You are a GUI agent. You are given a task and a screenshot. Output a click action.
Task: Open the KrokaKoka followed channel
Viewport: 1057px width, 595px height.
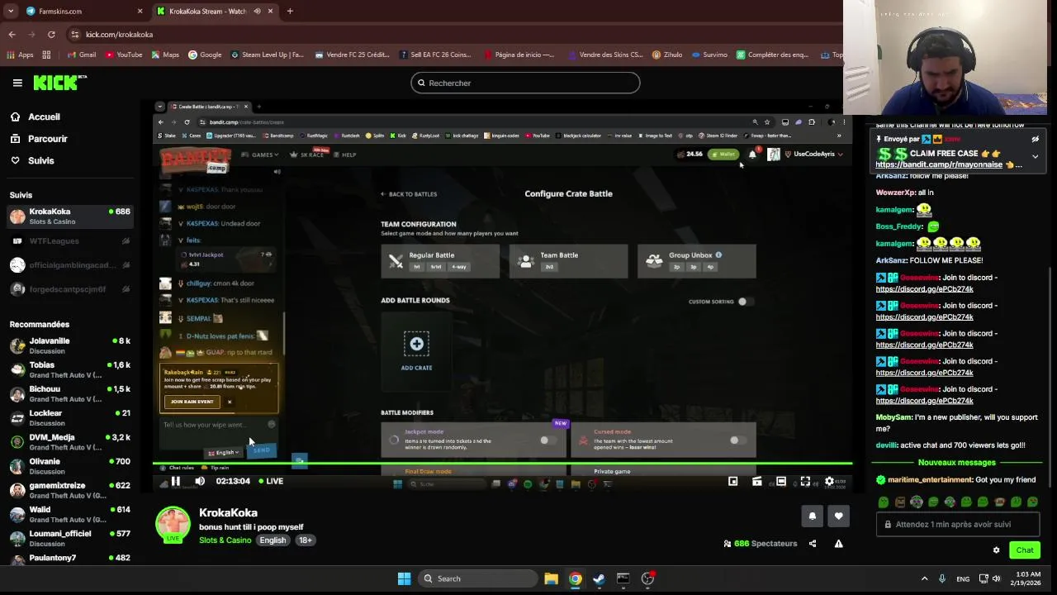70,217
